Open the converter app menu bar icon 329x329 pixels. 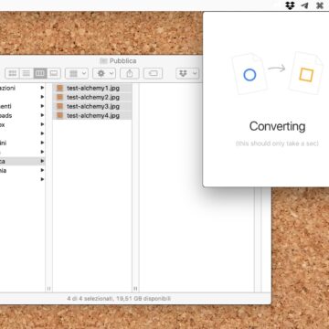[320, 5]
